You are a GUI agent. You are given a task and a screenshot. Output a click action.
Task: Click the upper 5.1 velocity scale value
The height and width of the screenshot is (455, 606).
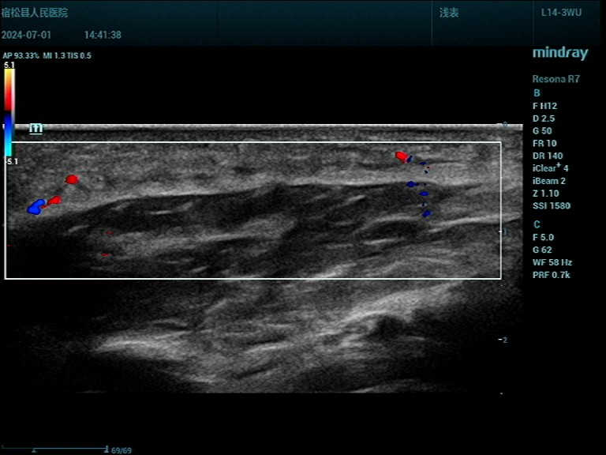[x=9, y=65]
